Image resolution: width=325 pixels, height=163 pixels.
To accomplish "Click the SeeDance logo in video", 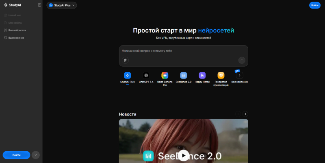I will [148, 156].
